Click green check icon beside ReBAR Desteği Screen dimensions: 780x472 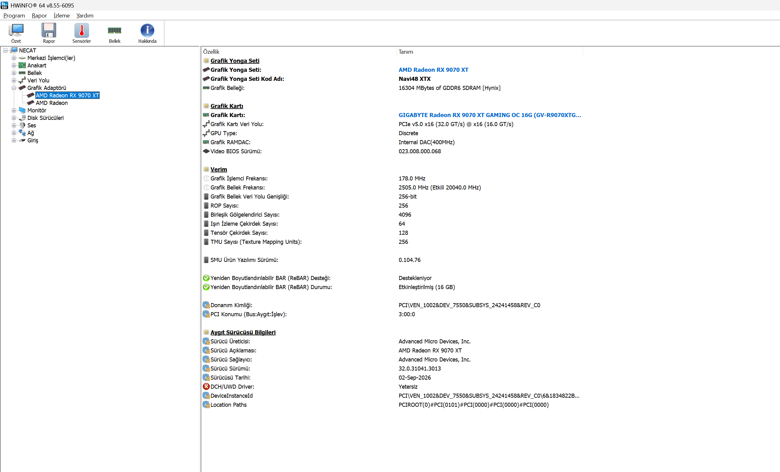pyautogui.click(x=206, y=278)
